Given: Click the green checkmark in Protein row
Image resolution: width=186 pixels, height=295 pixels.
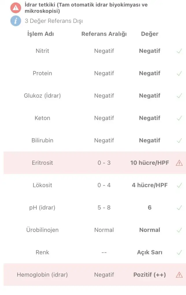Looking at the screenshot, I should click(179, 73).
